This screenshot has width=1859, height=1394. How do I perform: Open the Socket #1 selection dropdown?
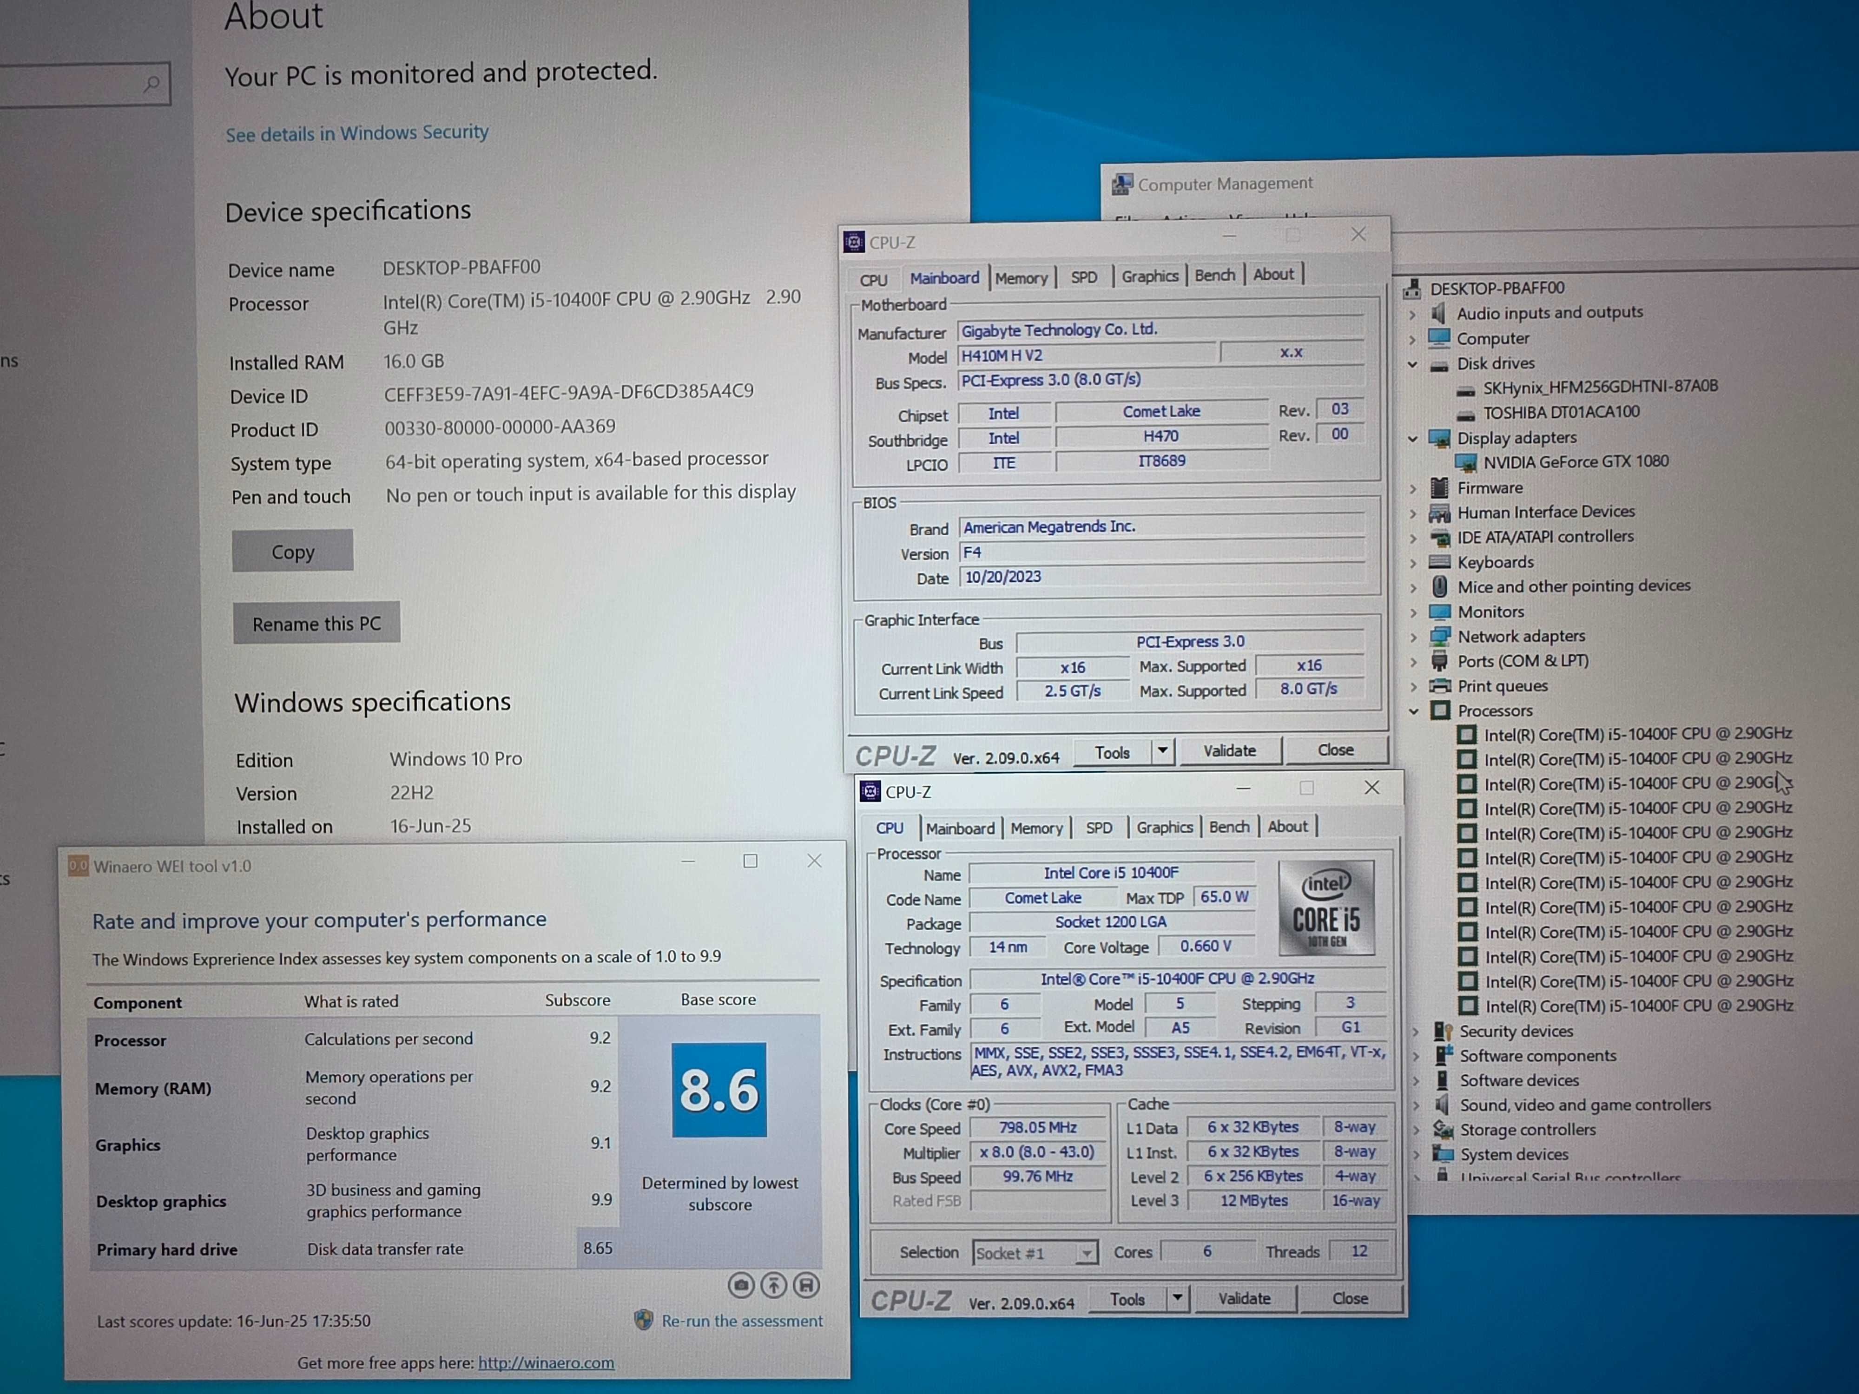tap(1035, 1254)
